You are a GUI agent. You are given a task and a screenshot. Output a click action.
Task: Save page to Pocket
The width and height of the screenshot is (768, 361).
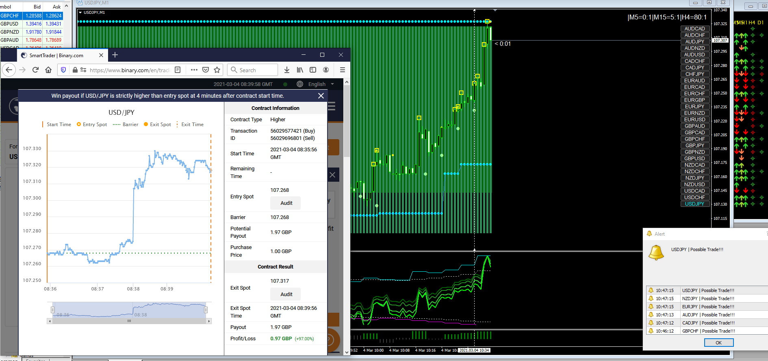tap(206, 70)
